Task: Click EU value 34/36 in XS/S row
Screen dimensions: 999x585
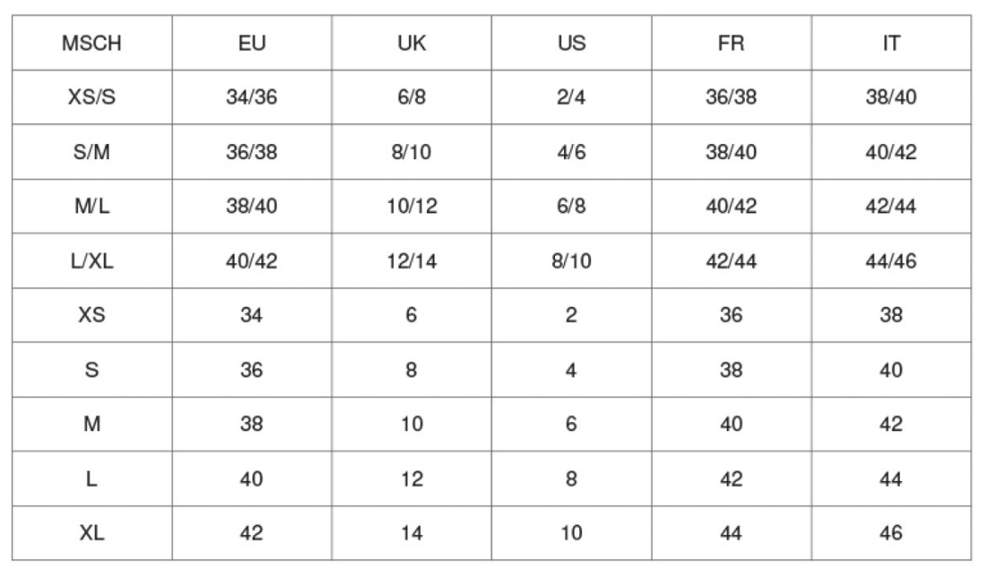Action: pyautogui.click(x=252, y=97)
